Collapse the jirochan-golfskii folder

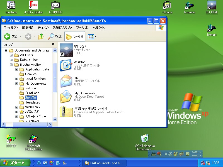pos(11,65)
